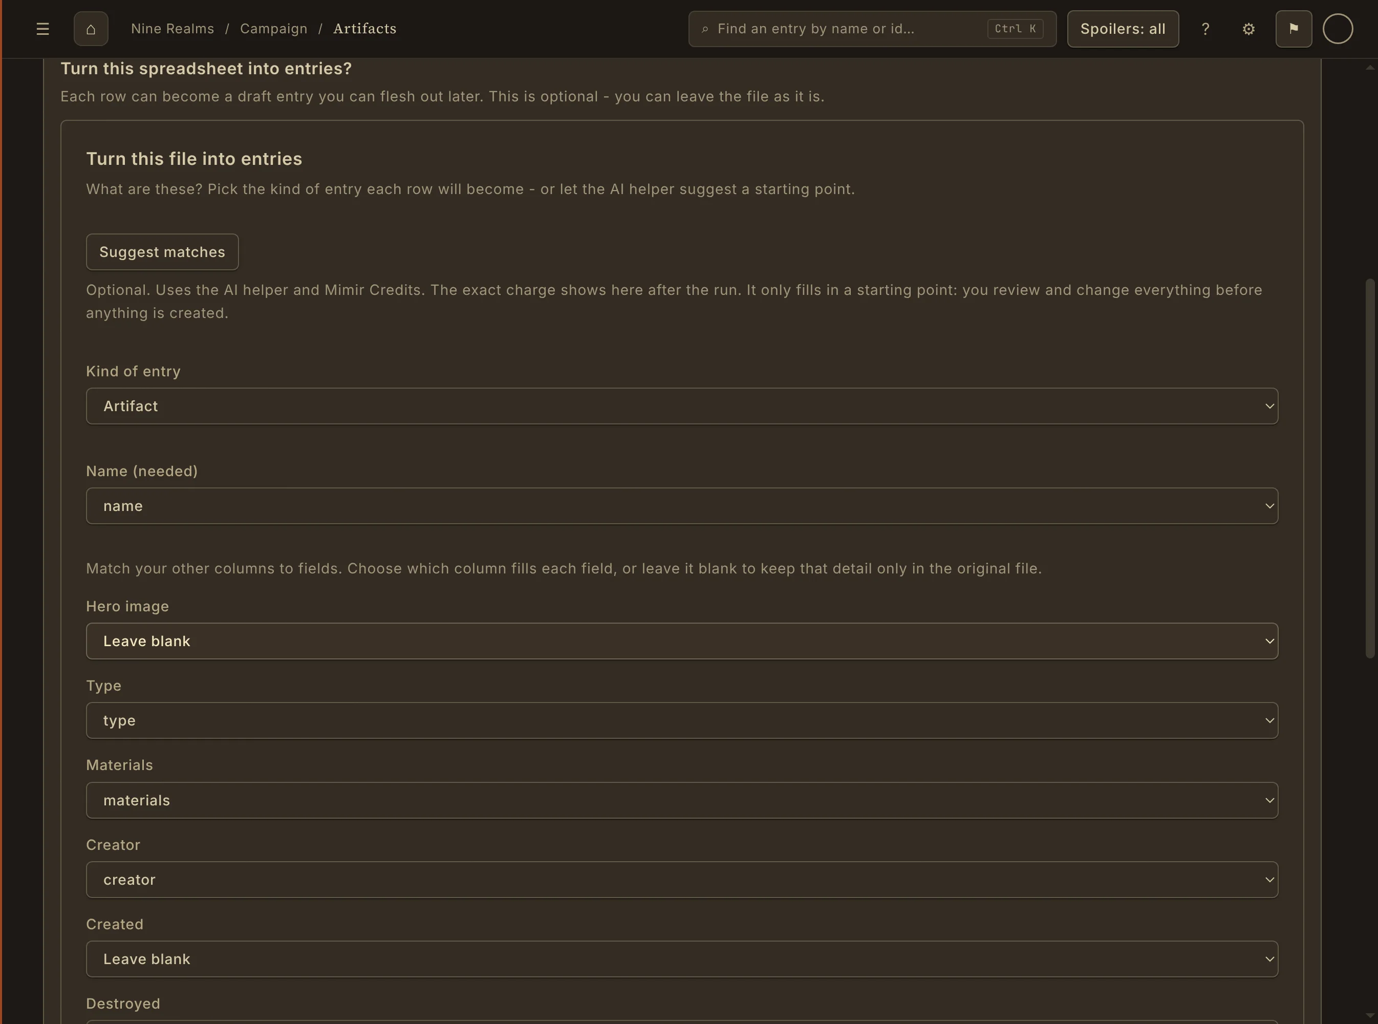Image resolution: width=1378 pixels, height=1024 pixels.
Task: Open the user avatar circle
Action: pos(1338,29)
